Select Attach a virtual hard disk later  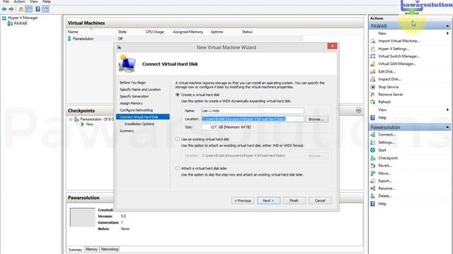pos(178,168)
